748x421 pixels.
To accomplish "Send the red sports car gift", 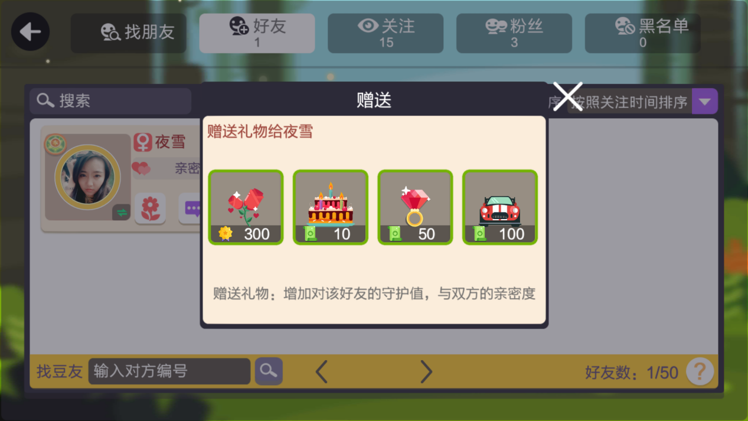I will coord(500,207).
